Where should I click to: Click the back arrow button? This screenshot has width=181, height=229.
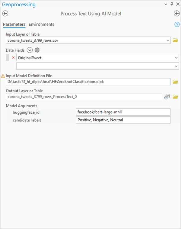(5, 14)
